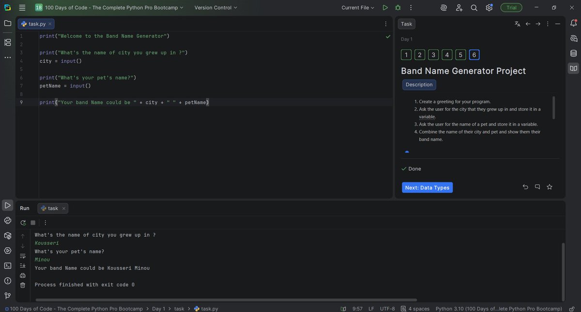Open the Python 3.10 interpreter selector
Screen dimensions: 581x312
(x=499, y=309)
